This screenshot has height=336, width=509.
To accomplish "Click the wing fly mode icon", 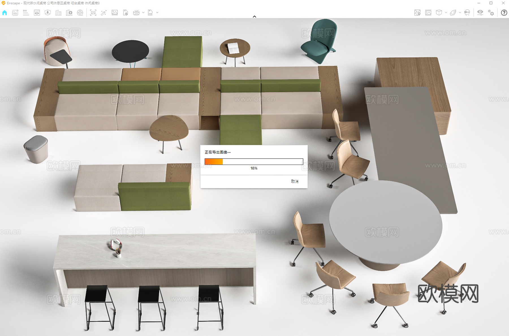I will pyautogui.click(x=453, y=13).
